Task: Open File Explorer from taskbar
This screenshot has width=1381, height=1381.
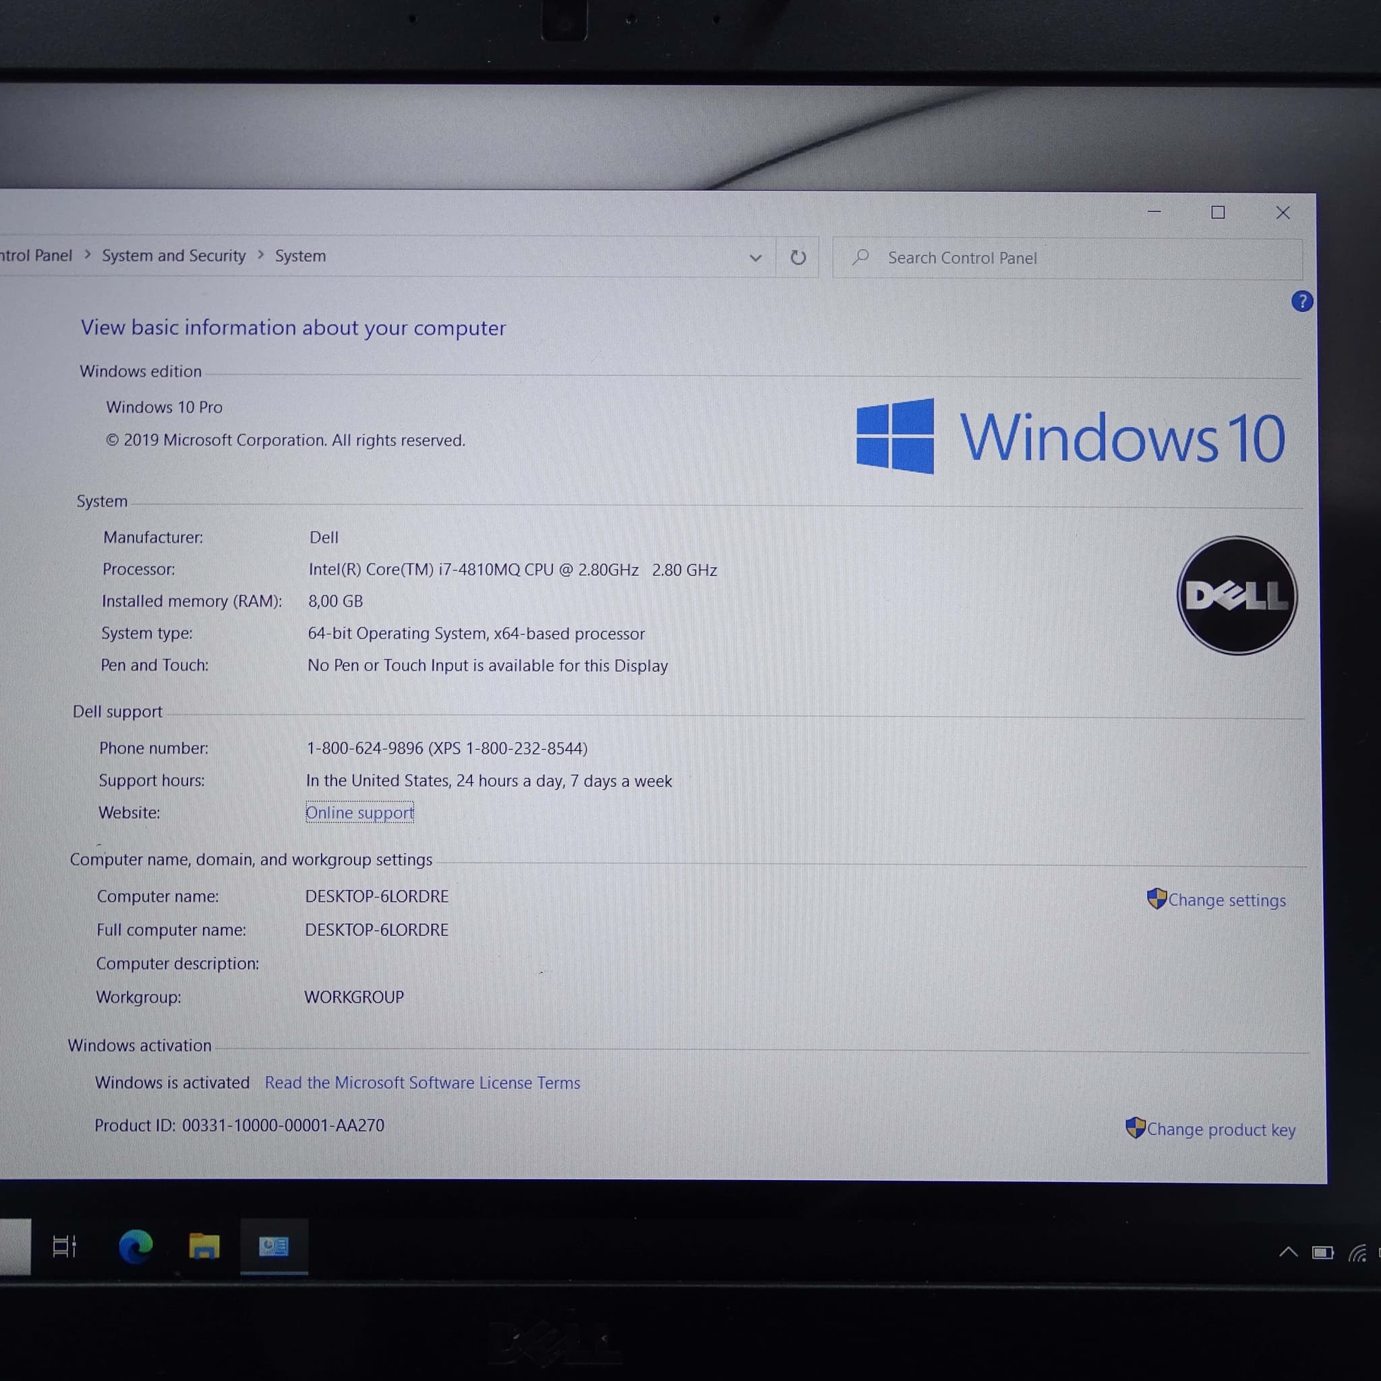Action: tap(204, 1247)
